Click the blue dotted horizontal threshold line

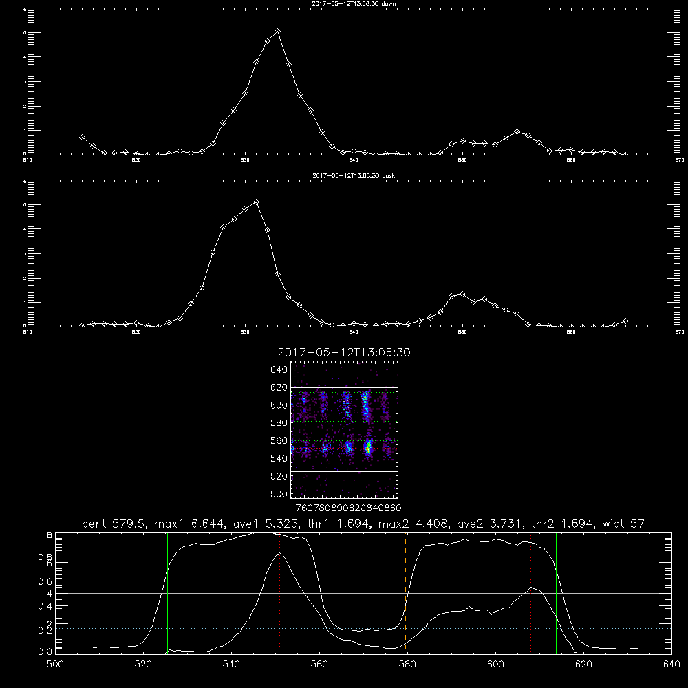point(363,628)
